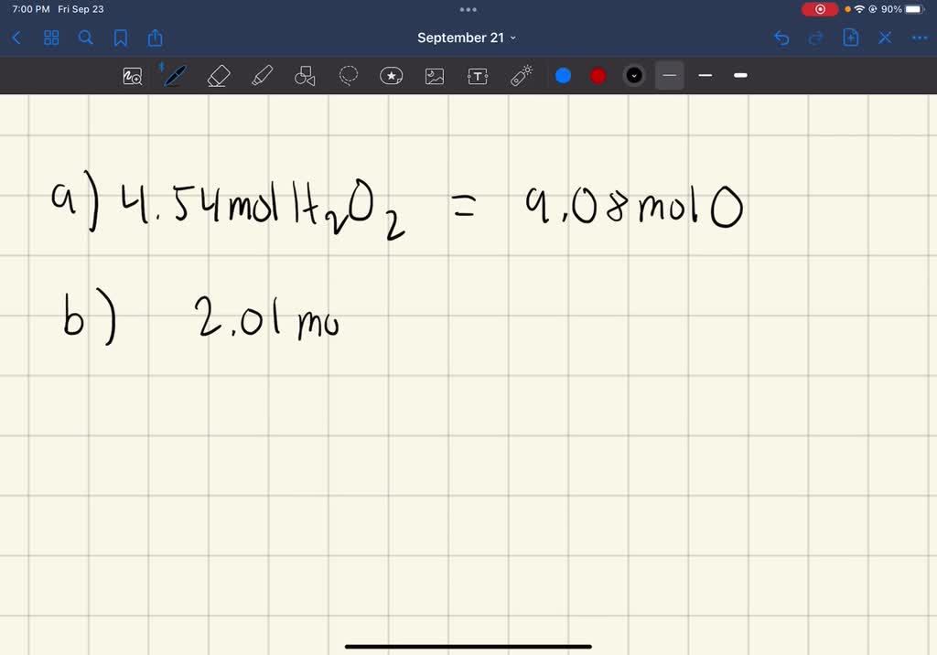Open the Shapes tool

(305, 75)
